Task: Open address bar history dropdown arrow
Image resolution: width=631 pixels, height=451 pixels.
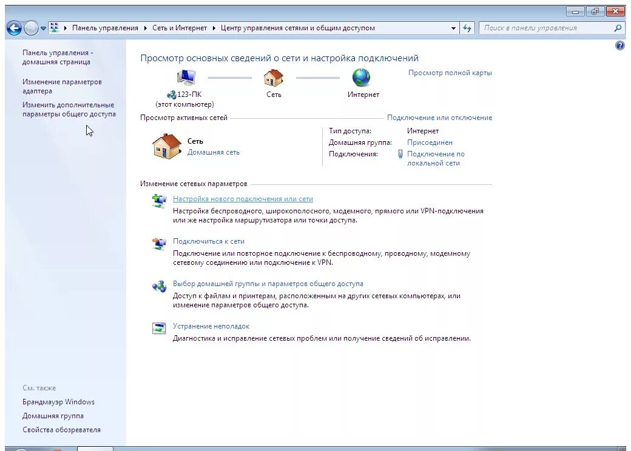Action: [454, 28]
